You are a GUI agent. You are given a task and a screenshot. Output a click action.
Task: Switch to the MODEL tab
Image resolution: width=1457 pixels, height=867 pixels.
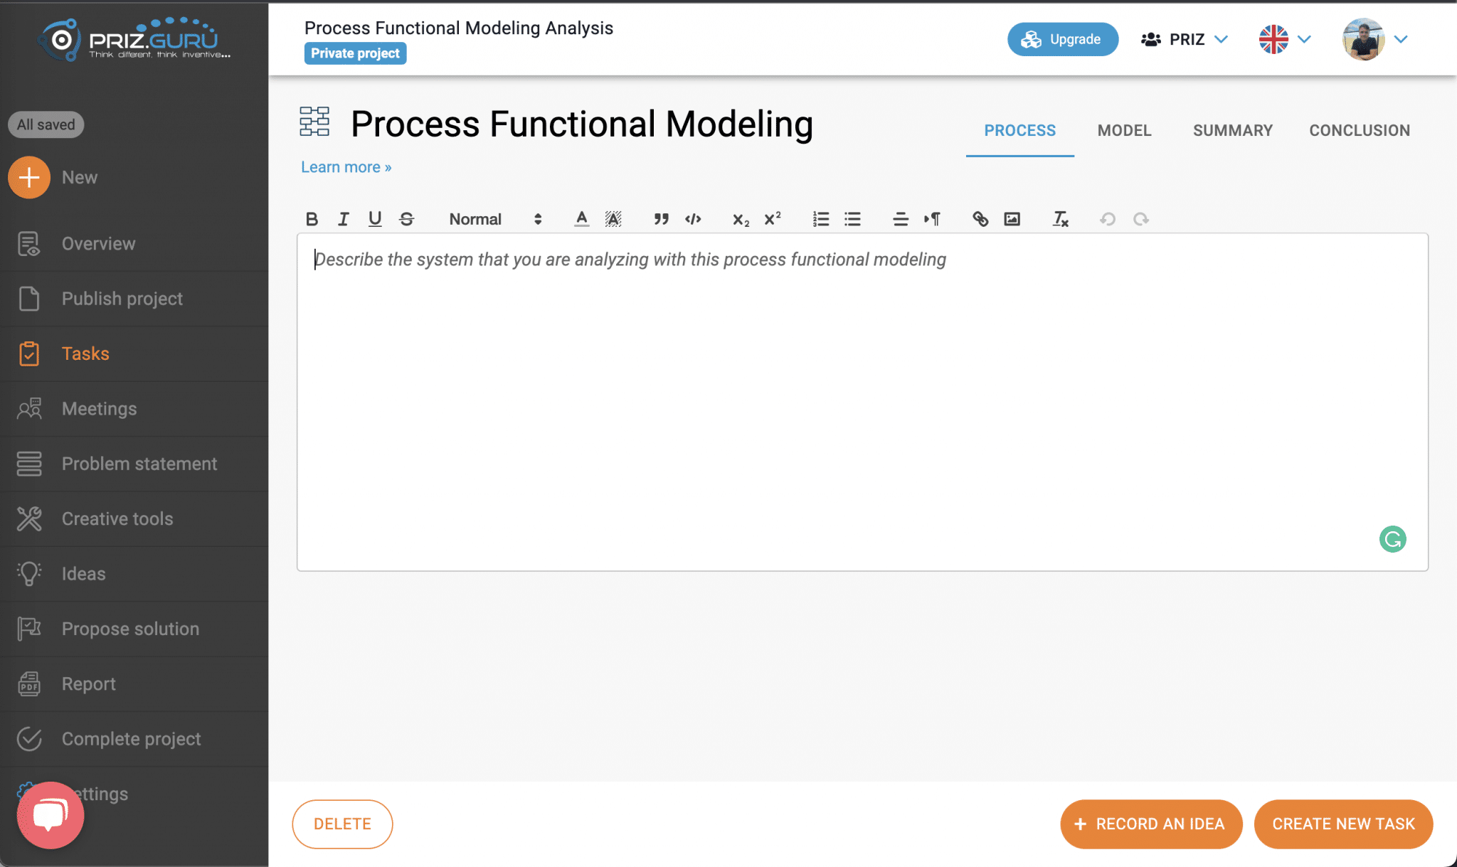(x=1124, y=130)
